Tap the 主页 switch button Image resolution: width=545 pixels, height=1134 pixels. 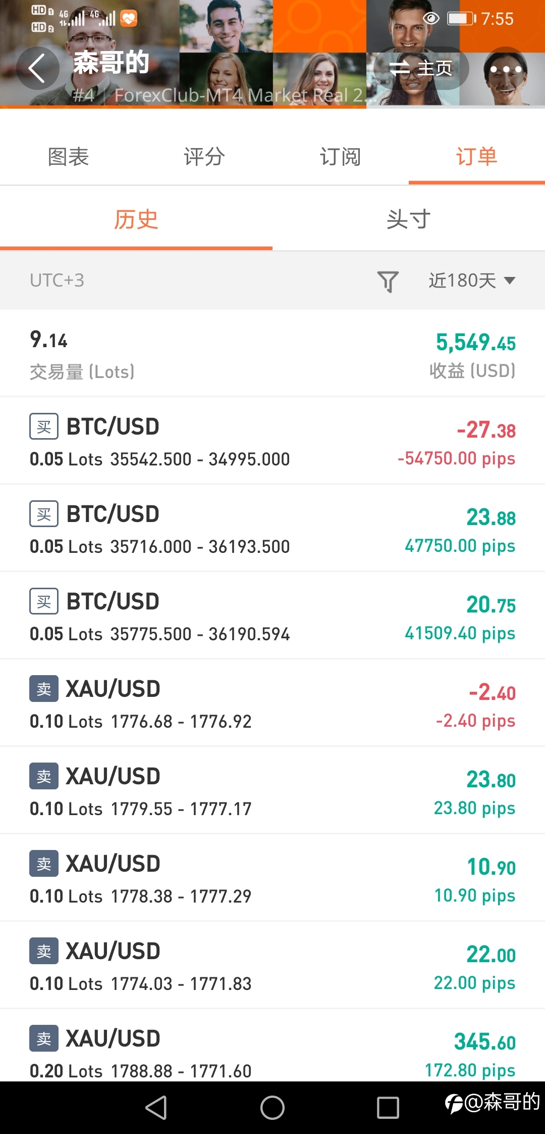point(421,68)
